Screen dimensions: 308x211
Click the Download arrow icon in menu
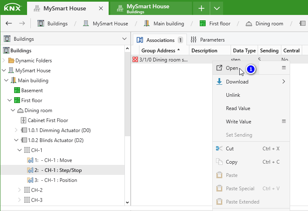219,81
